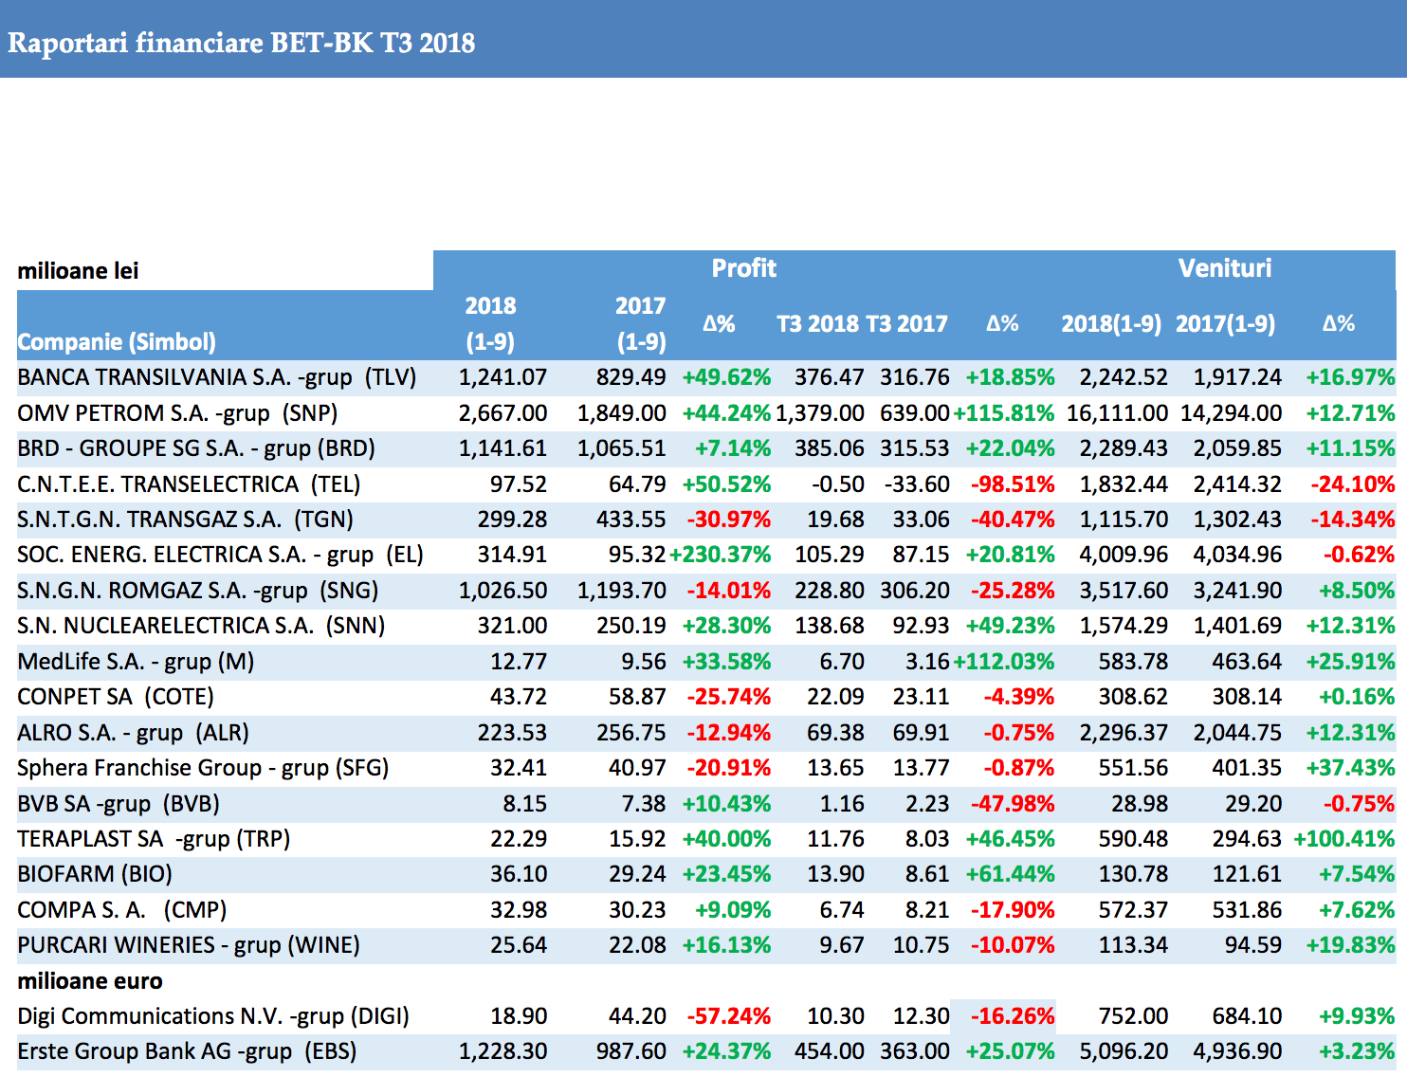
Task: Click the 'OMV PETROM S.A. -grup (SNP)' company name
Action: click(177, 413)
